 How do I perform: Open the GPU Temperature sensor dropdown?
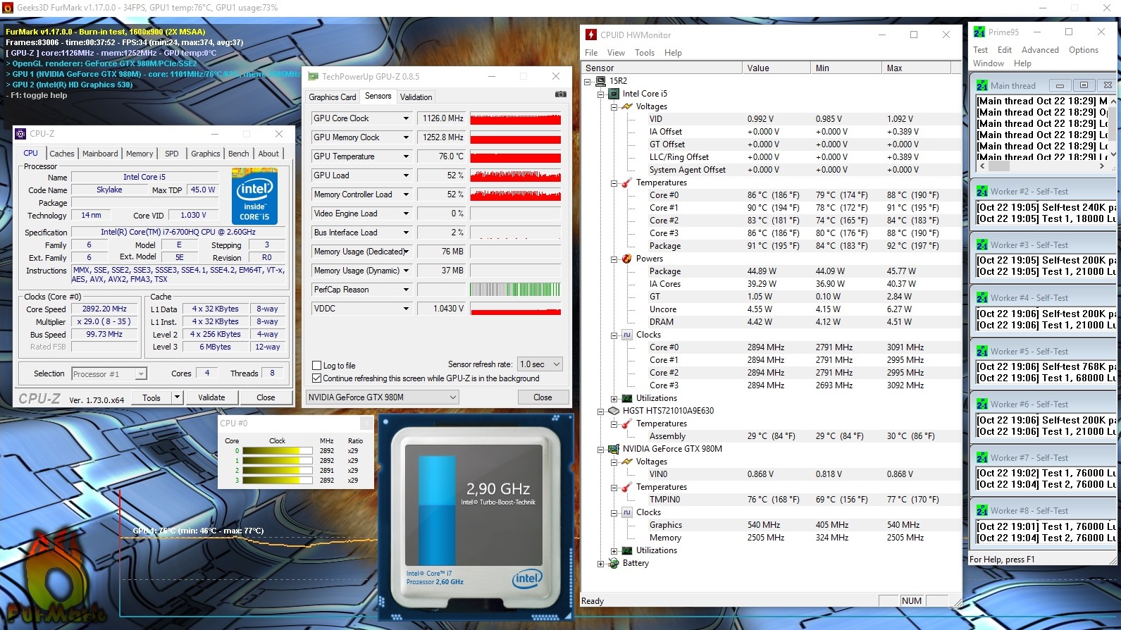[406, 156]
